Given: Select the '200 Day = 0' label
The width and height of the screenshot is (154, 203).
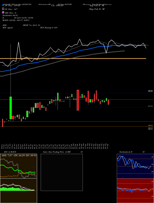Looking at the screenshot, I should point(11,13).
